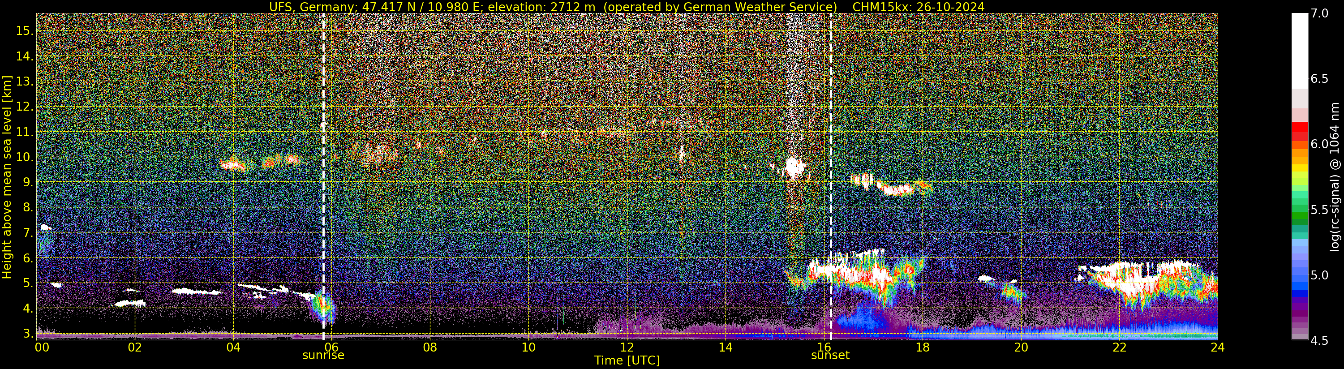
Task: Click the time tick label '04'
Action: pyautogui.click(x=233, y=347)
